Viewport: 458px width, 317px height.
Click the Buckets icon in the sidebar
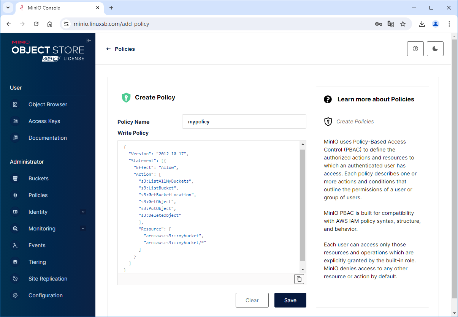pyautogui.click(x=15, y=178)
